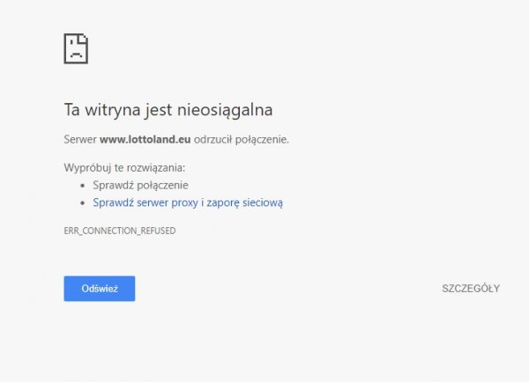Open the proxy and firewall check link

pyautogui.click(x=188, y=202)
